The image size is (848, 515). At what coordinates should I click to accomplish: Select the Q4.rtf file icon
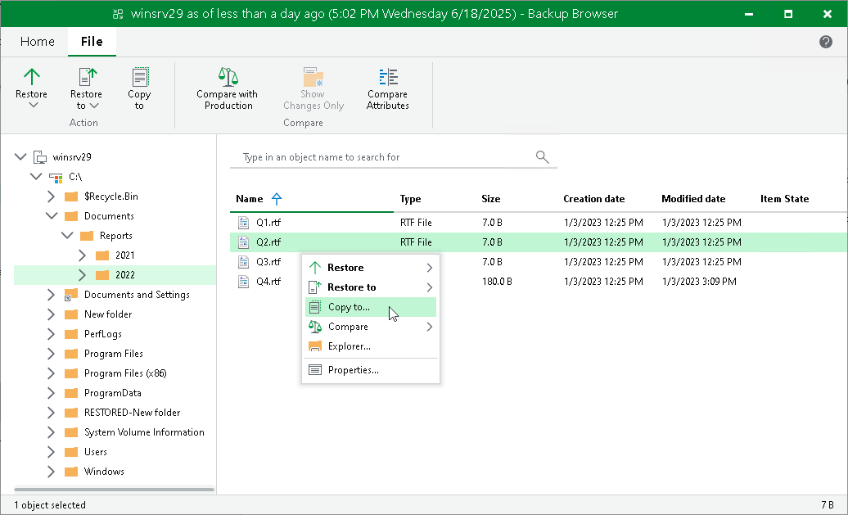coord(243,282)
